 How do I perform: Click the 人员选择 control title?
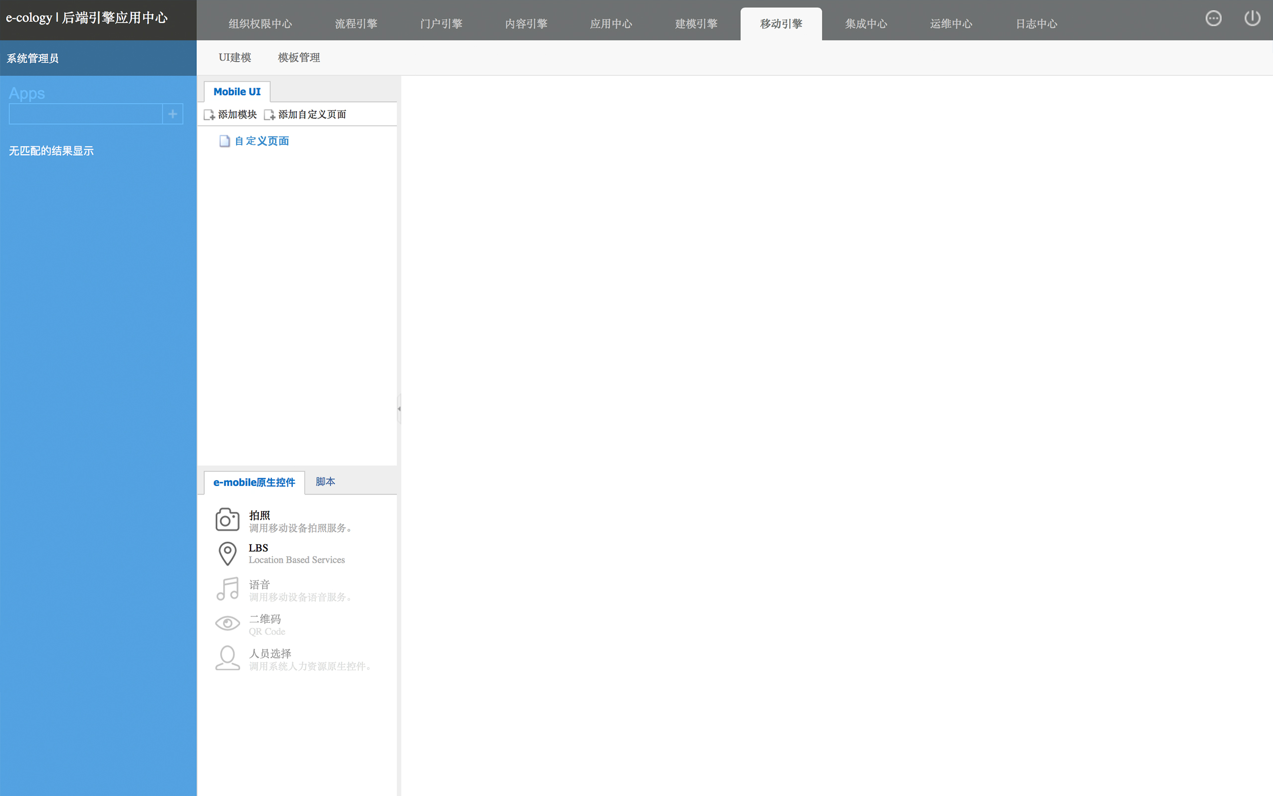point(270,653)
